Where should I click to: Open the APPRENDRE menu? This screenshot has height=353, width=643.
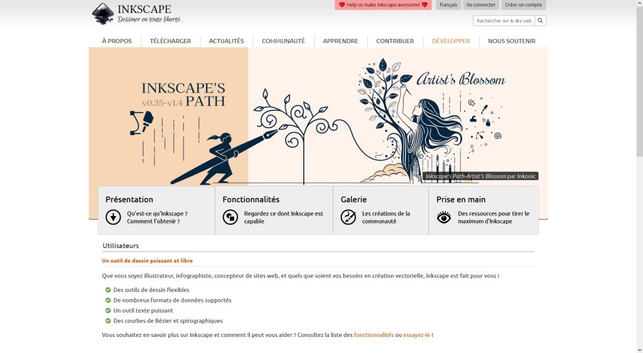point(341,41)
